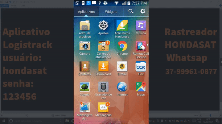Click the Windows taskbar search box
The width and height of the screenshot is (222, 124).
click(x=35, y=121)
